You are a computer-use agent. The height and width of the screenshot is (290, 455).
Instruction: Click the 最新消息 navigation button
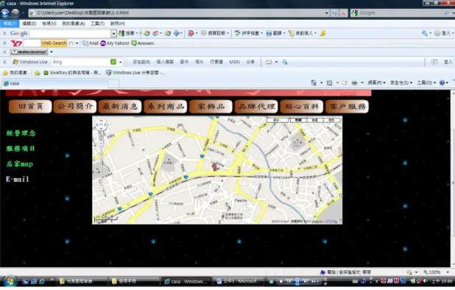[120, 107]
